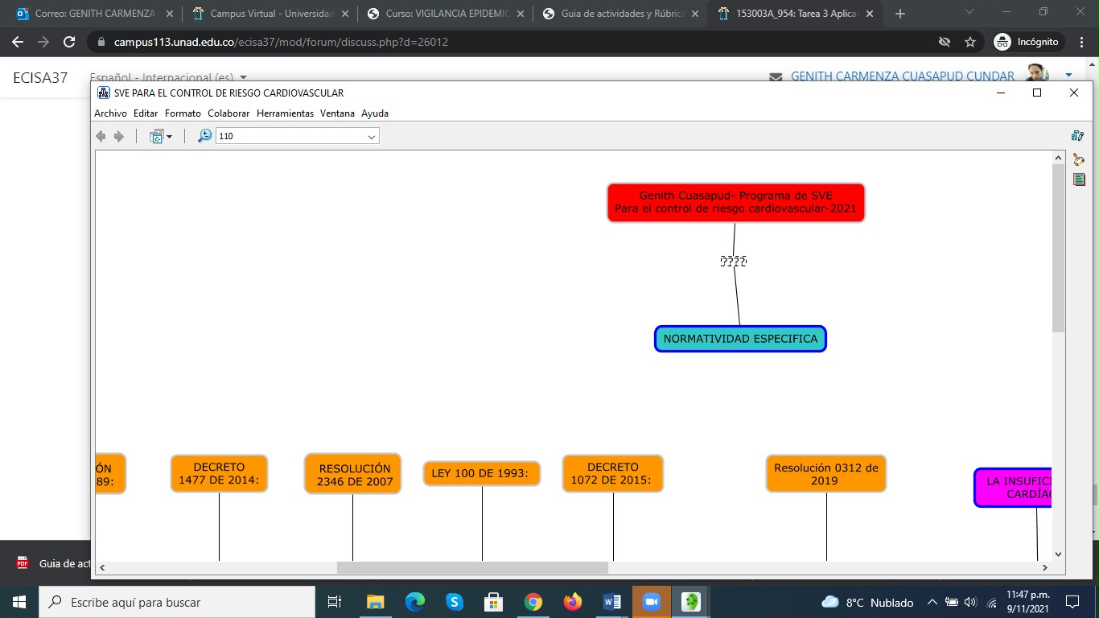Click the horizontal scrollbar thumb of the map
Viewport: 1099px width, 618px height.
point(472,567)
